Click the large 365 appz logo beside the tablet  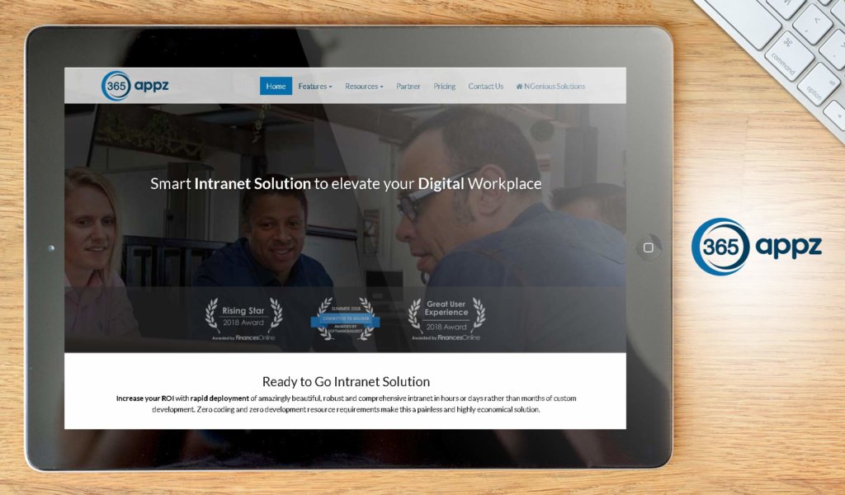click(756, 246)
